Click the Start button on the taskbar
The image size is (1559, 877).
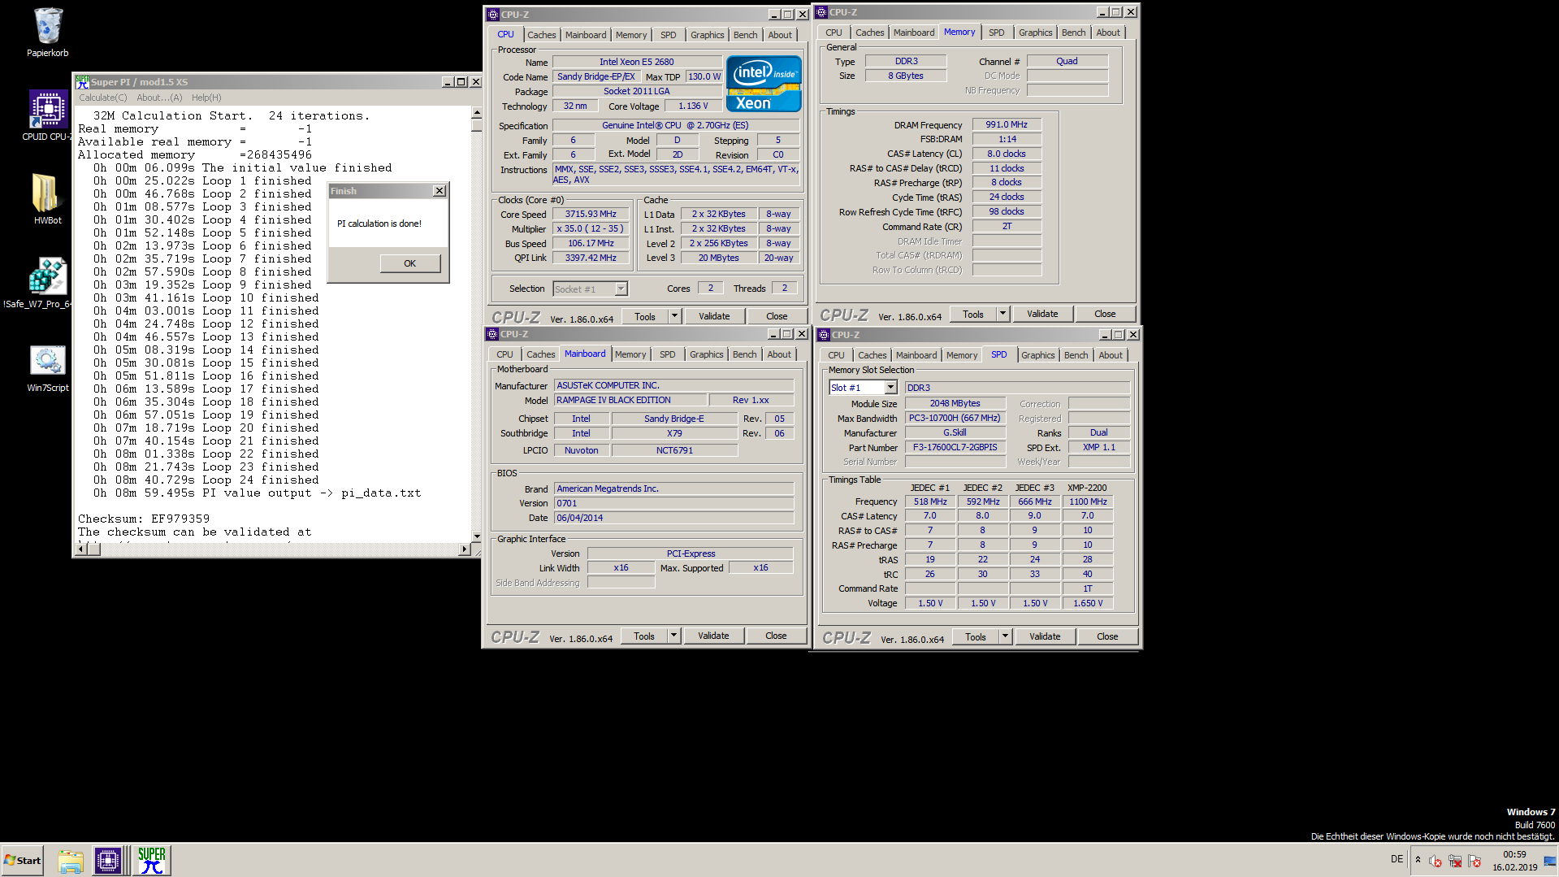(22, 860)
